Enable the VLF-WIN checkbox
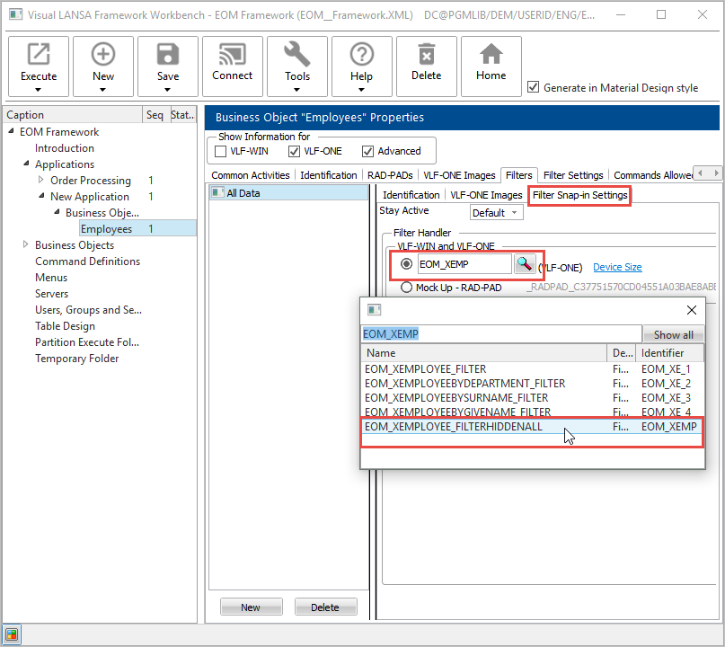The height and width of the screenshot is (647, 725). pyautogui.click(x=221, y=151)
